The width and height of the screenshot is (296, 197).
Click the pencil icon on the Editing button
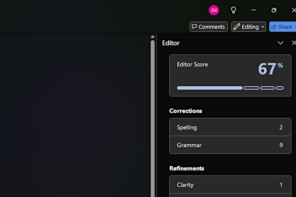point(237,27)
